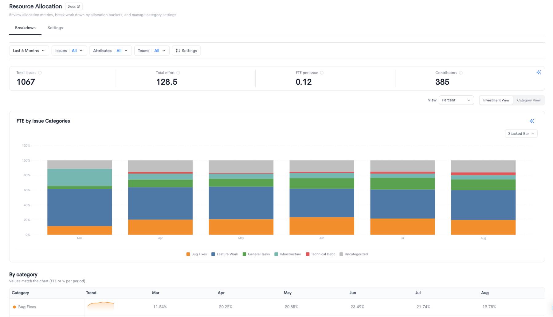Click the Mar Infrastructure teal bar segment
Screen dimensions: 553x317
coord(80,178)
